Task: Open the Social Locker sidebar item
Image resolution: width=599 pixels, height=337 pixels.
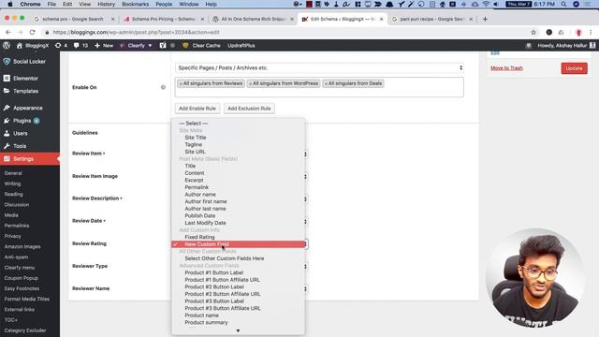Action: point(29,62)
